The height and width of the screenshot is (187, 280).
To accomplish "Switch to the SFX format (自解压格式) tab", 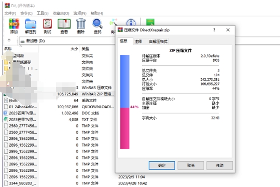I will click(158, 41).
